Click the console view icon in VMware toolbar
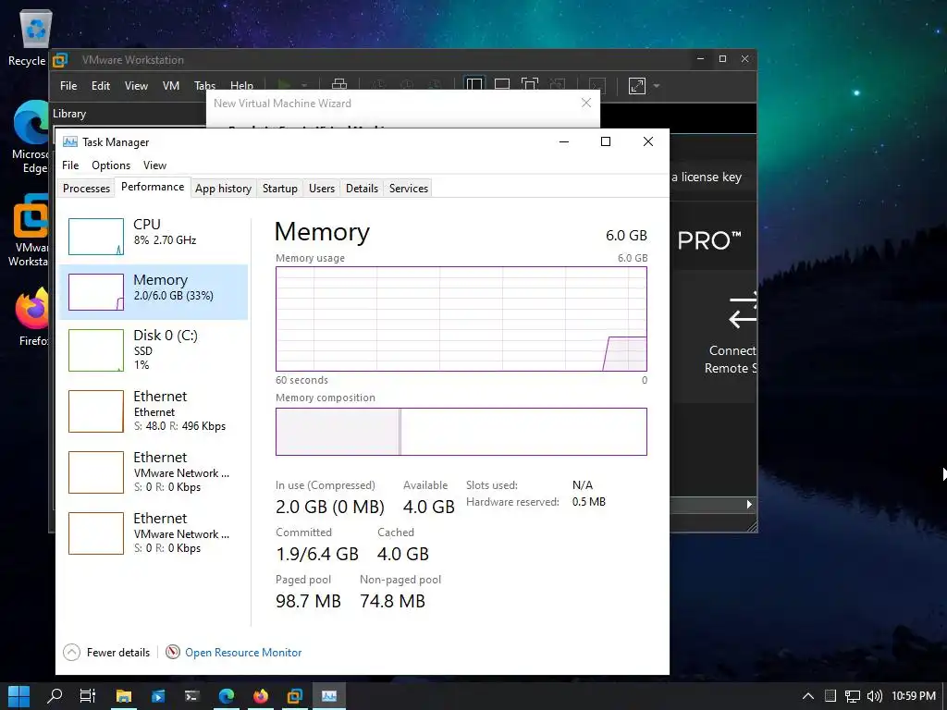 (596, 86)
